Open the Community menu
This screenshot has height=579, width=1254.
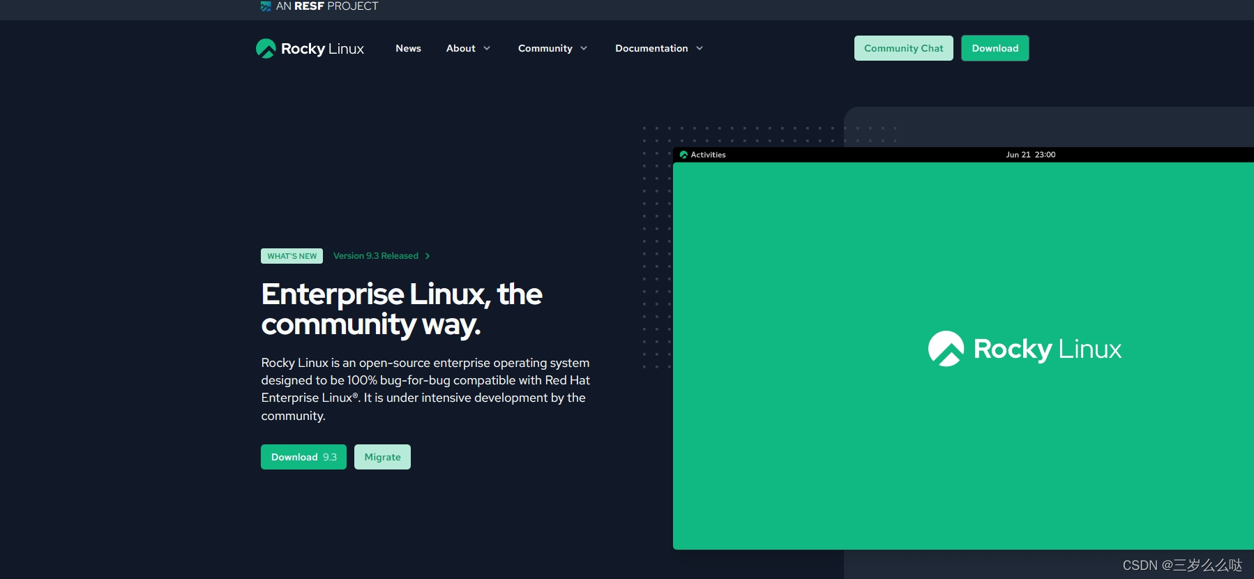(x=545, y=48)
